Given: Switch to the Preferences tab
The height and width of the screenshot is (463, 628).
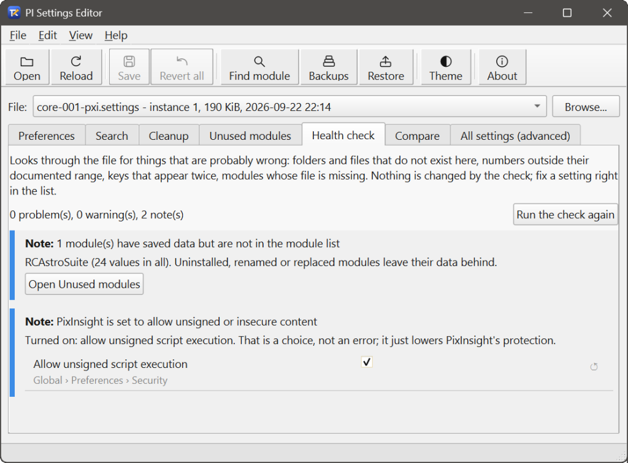Looking at the screenshot, I should (47, 136).
